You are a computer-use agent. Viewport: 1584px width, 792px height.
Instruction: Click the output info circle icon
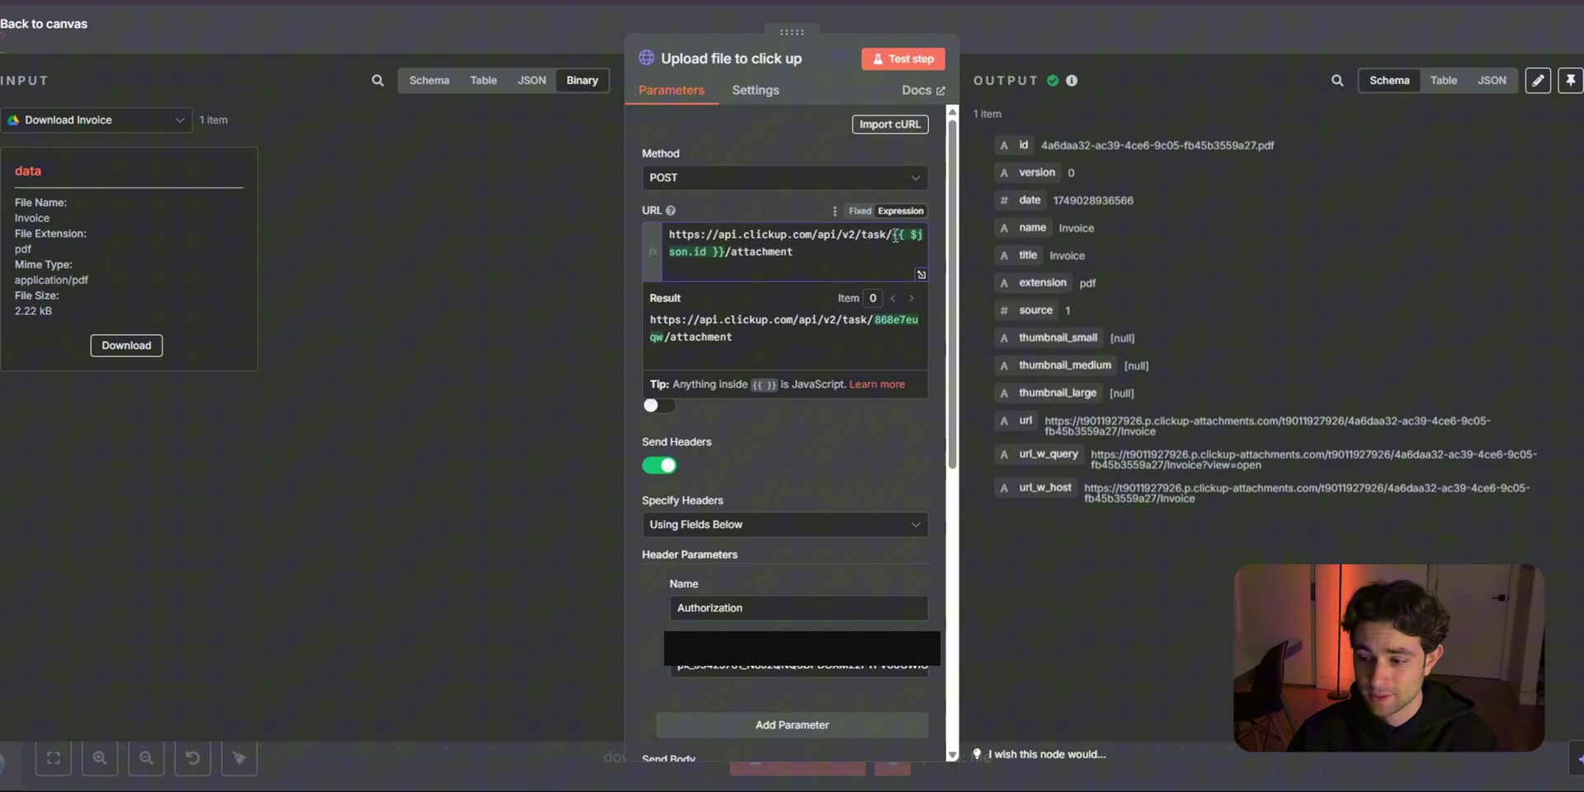(1072, 81)
